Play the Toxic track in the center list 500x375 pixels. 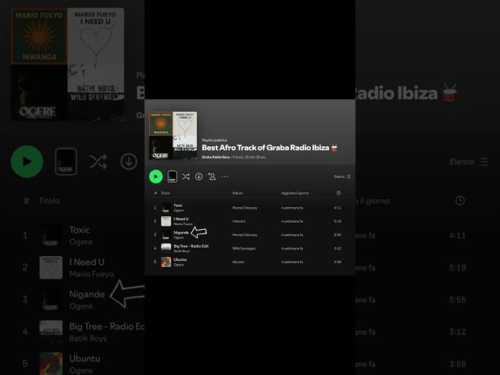point(178,205)
